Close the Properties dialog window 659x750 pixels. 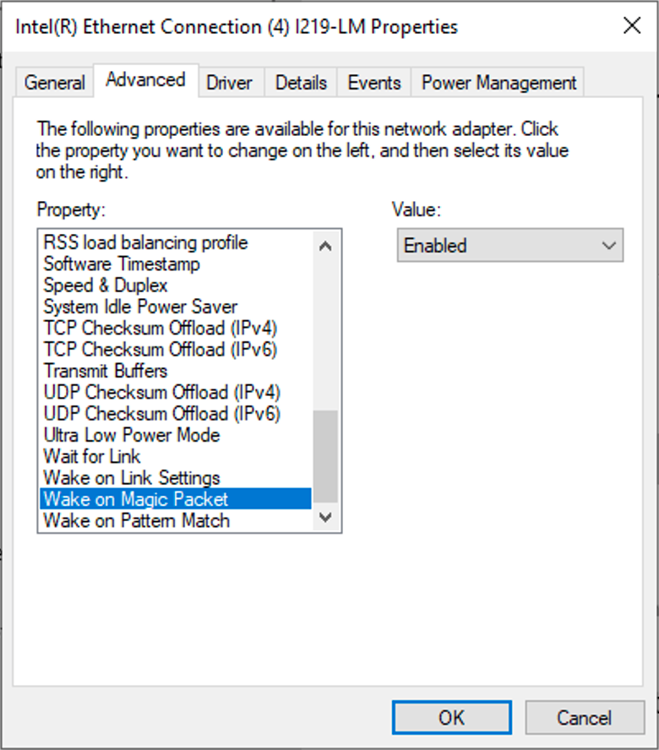632,25
